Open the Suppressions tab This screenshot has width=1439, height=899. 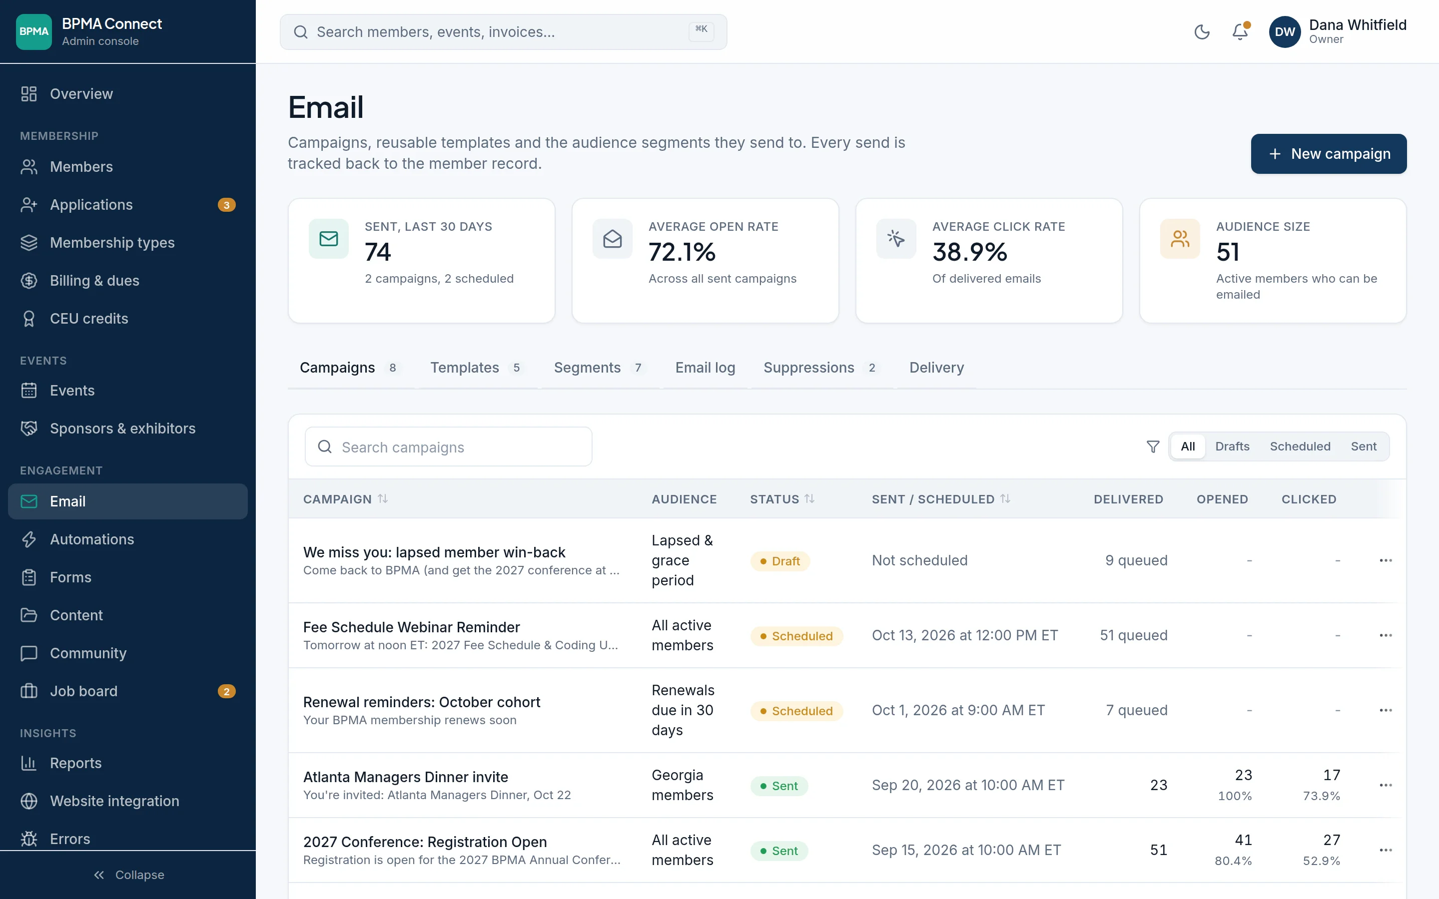click(821, 368)
